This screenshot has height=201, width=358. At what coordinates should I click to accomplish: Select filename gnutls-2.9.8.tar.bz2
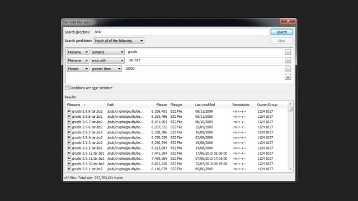[87, 117]
